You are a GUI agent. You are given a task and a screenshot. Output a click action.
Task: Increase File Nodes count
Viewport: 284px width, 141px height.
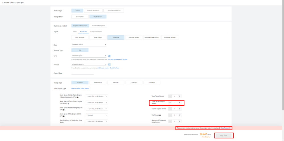pos(179,115)
